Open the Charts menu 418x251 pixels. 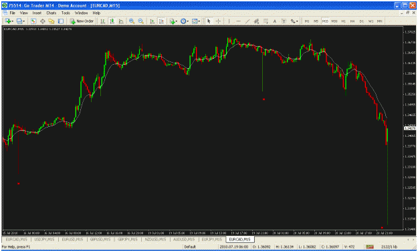click(51, 13)
